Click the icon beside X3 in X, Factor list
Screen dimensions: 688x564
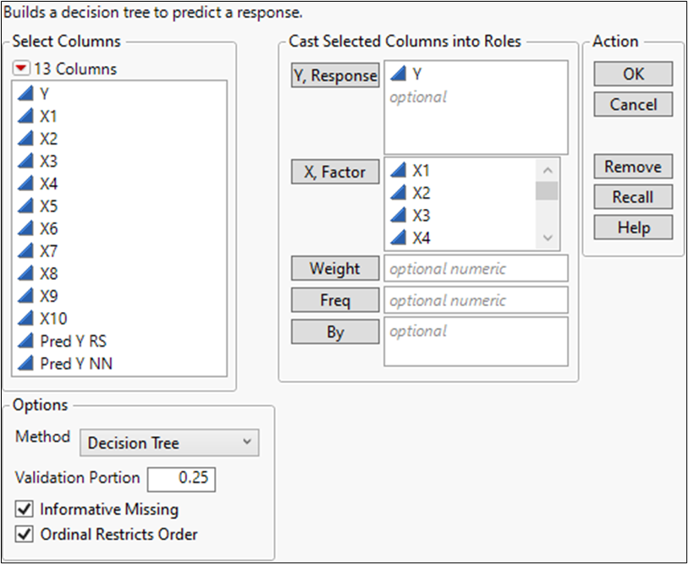(398, 216)
